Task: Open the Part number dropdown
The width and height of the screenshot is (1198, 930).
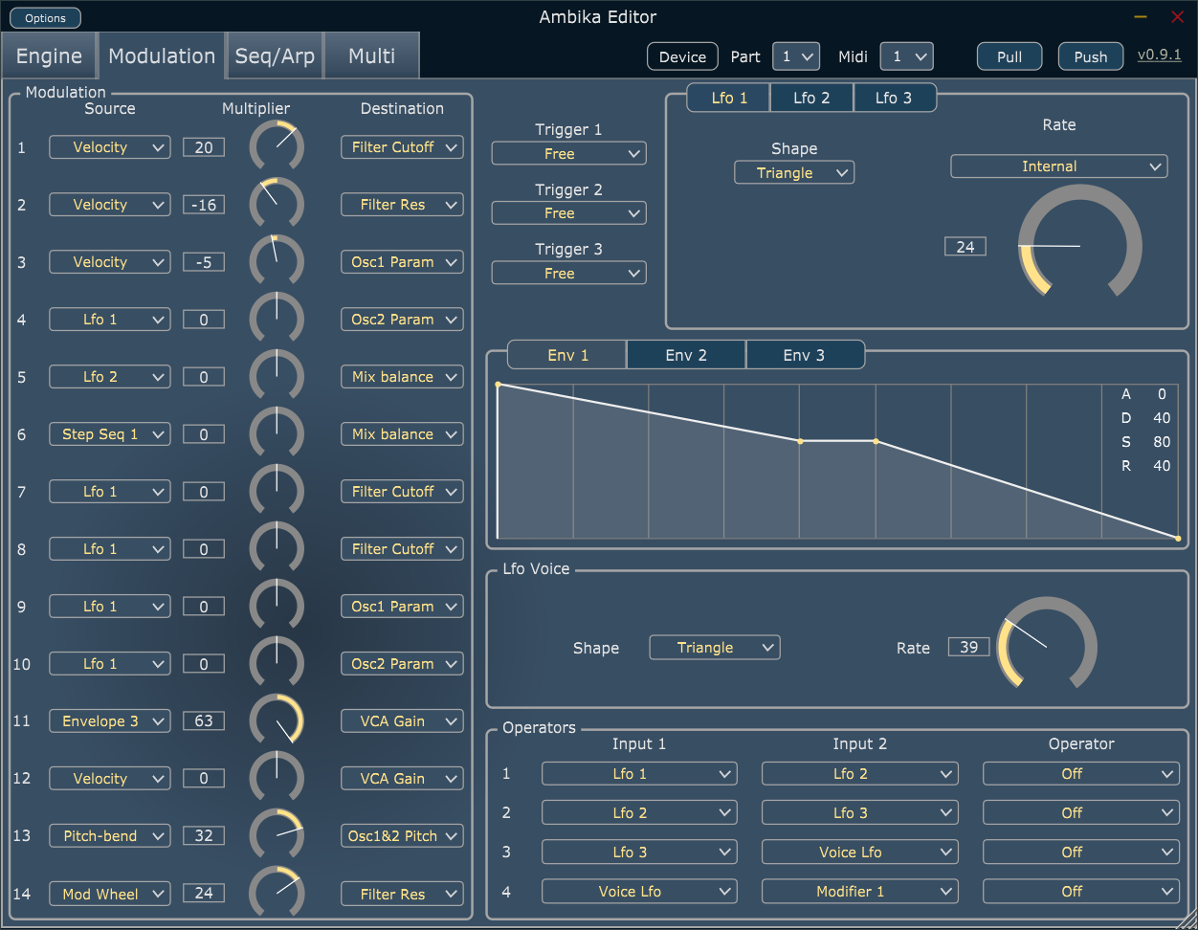Action: (796, 56)
